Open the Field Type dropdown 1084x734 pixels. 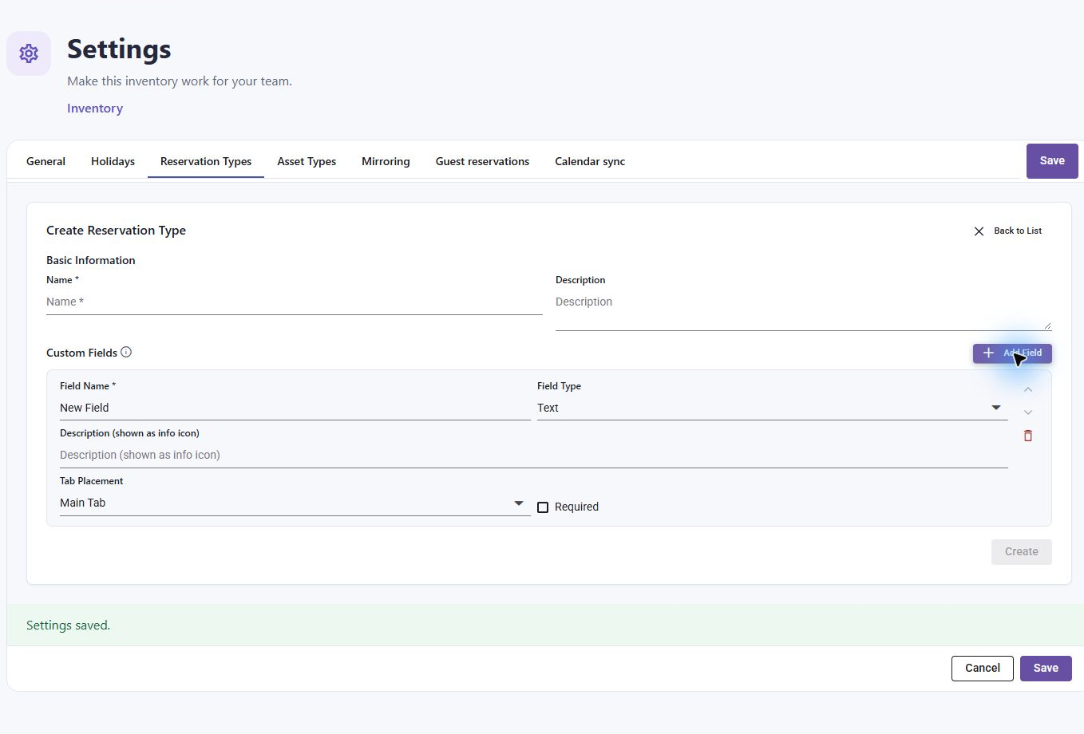pos(772,408)
